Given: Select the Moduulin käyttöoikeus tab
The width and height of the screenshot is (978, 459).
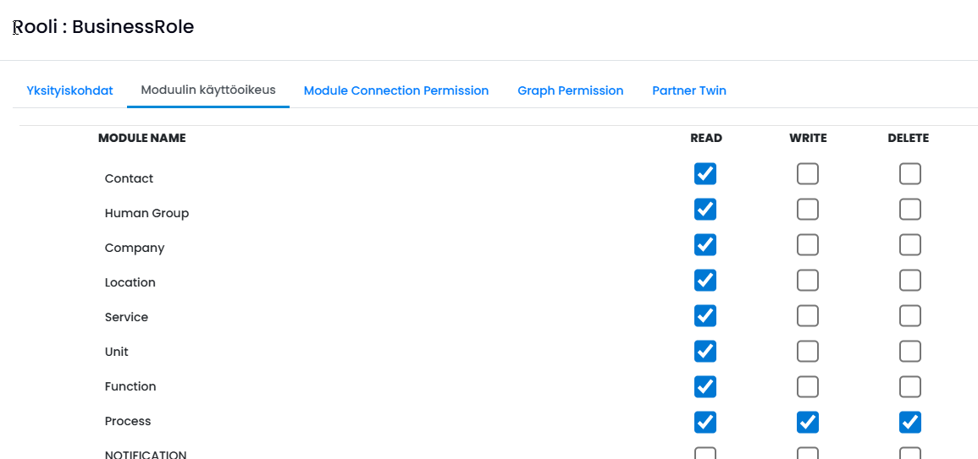Looking at the screenshot, I should (208, 90).
